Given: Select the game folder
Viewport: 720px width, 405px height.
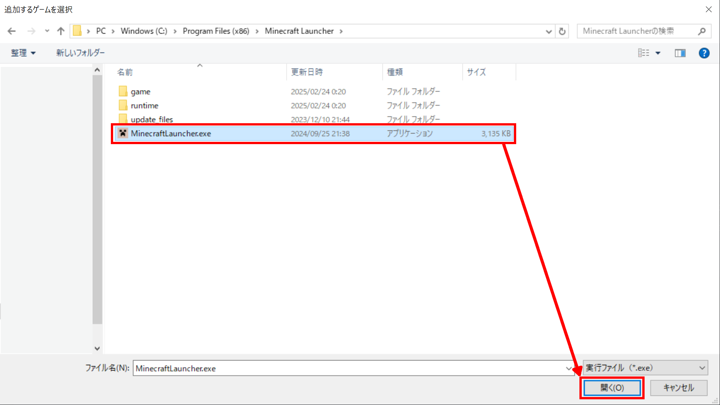Looking at the screenshot, I should [141, 92].
